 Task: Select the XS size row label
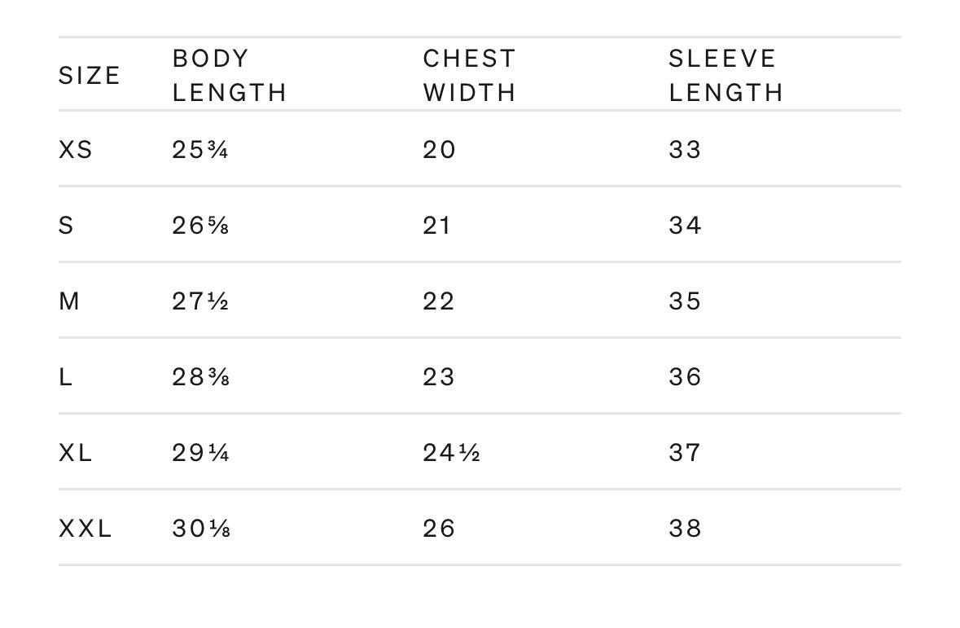[x=75, y=150]
